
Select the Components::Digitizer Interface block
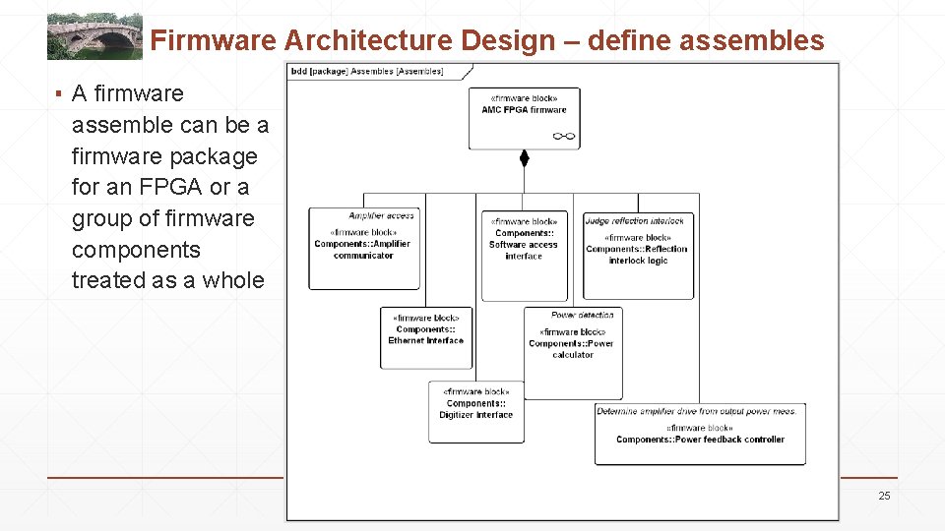click(x=476, y=412)
